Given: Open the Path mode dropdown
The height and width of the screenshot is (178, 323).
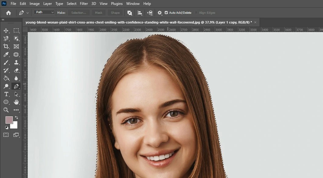Looking at the screenshot, I should click(44, 12).
